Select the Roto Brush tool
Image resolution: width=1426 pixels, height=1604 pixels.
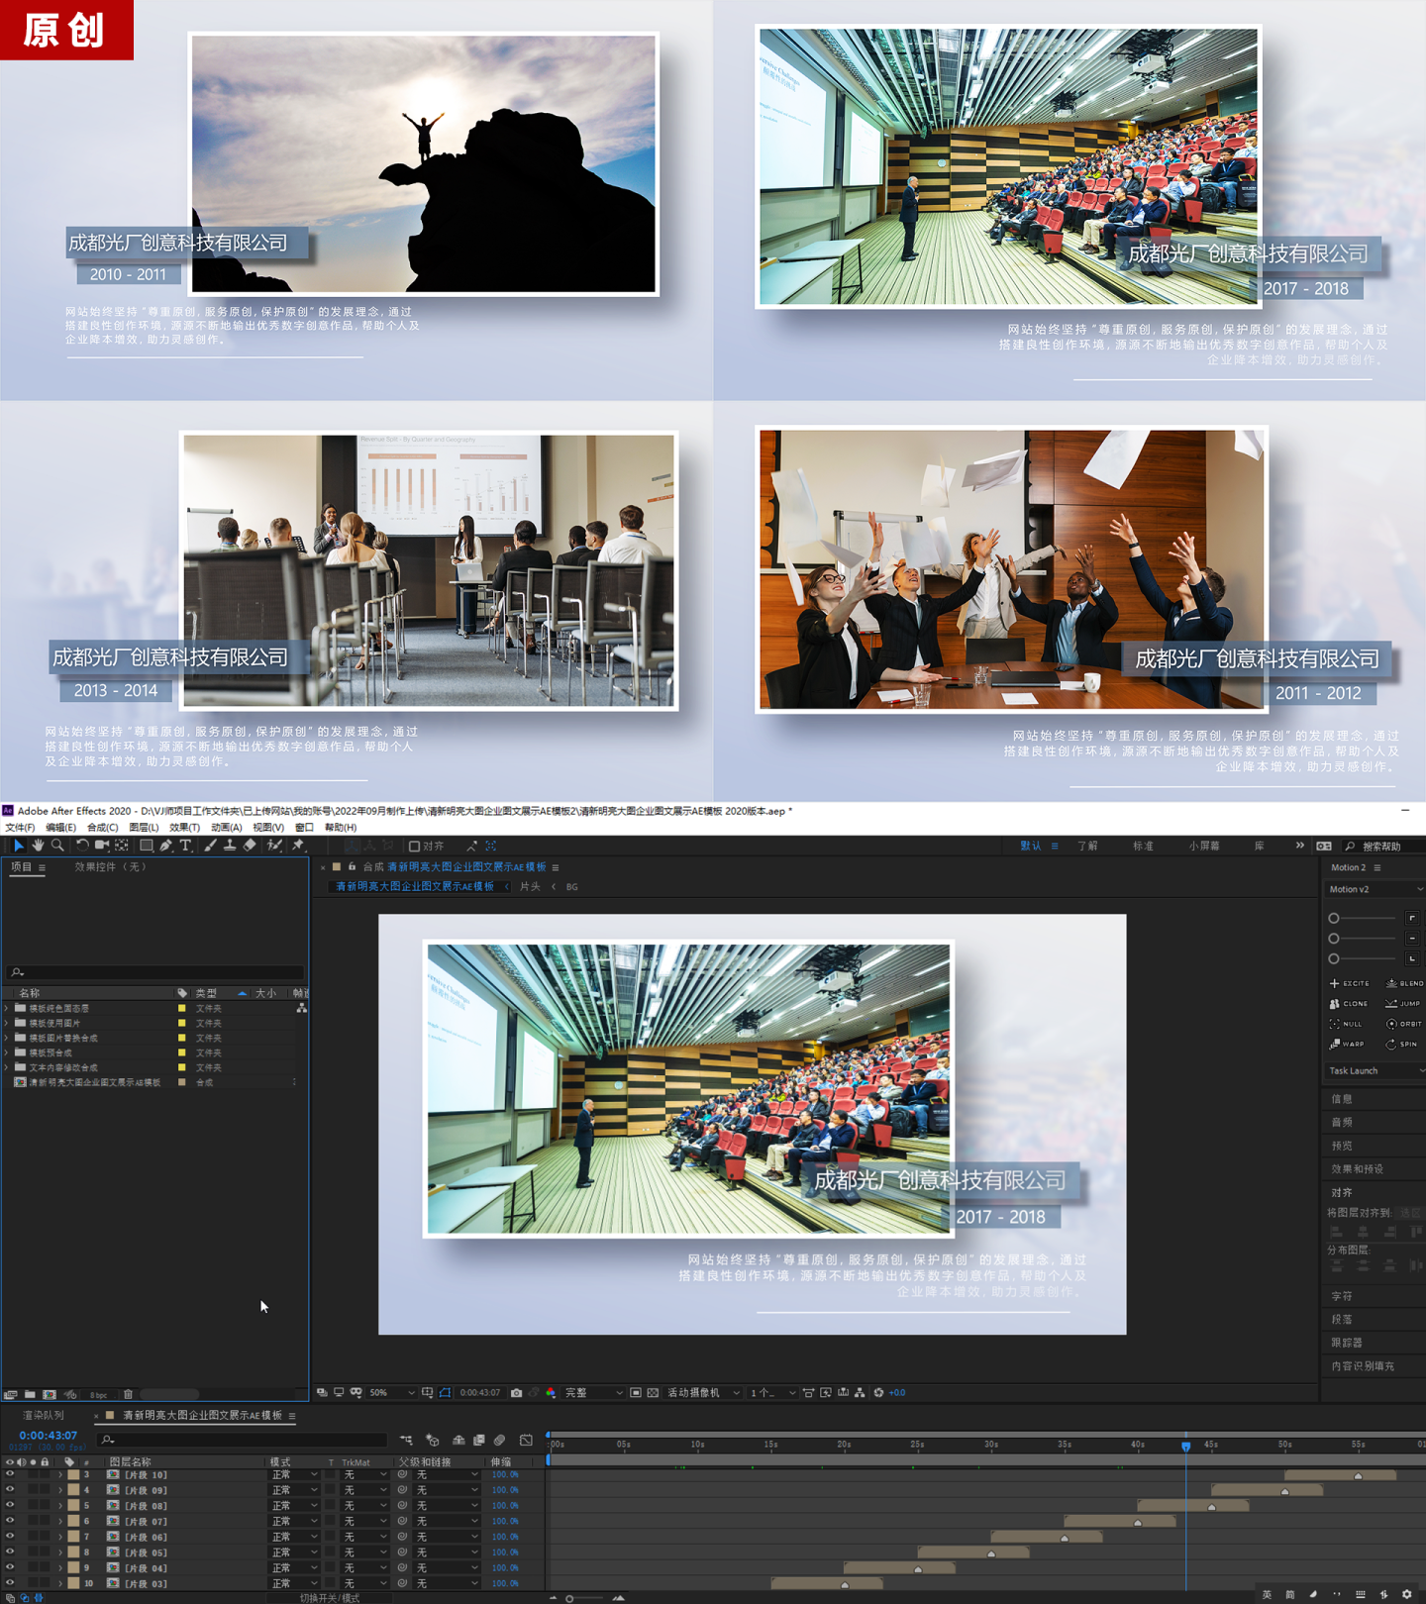[274, 846]
